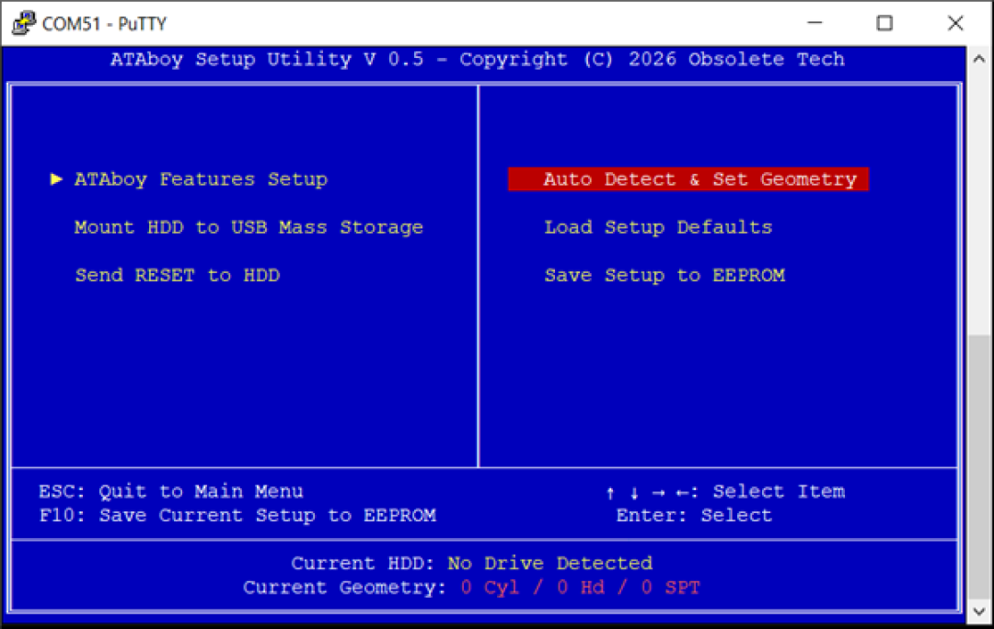The height and width of the screenshot is (629, 994).
Task: Click scrollbar down arrow in PuTTY window
Action: [x=978, y=612]
